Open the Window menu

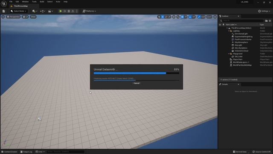[x=25, y=2]
